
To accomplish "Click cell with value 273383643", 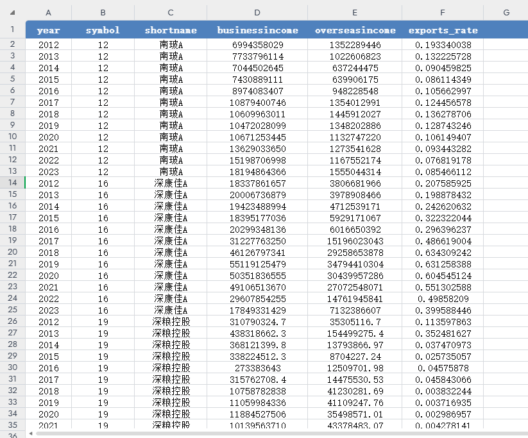I will [257, 368].
